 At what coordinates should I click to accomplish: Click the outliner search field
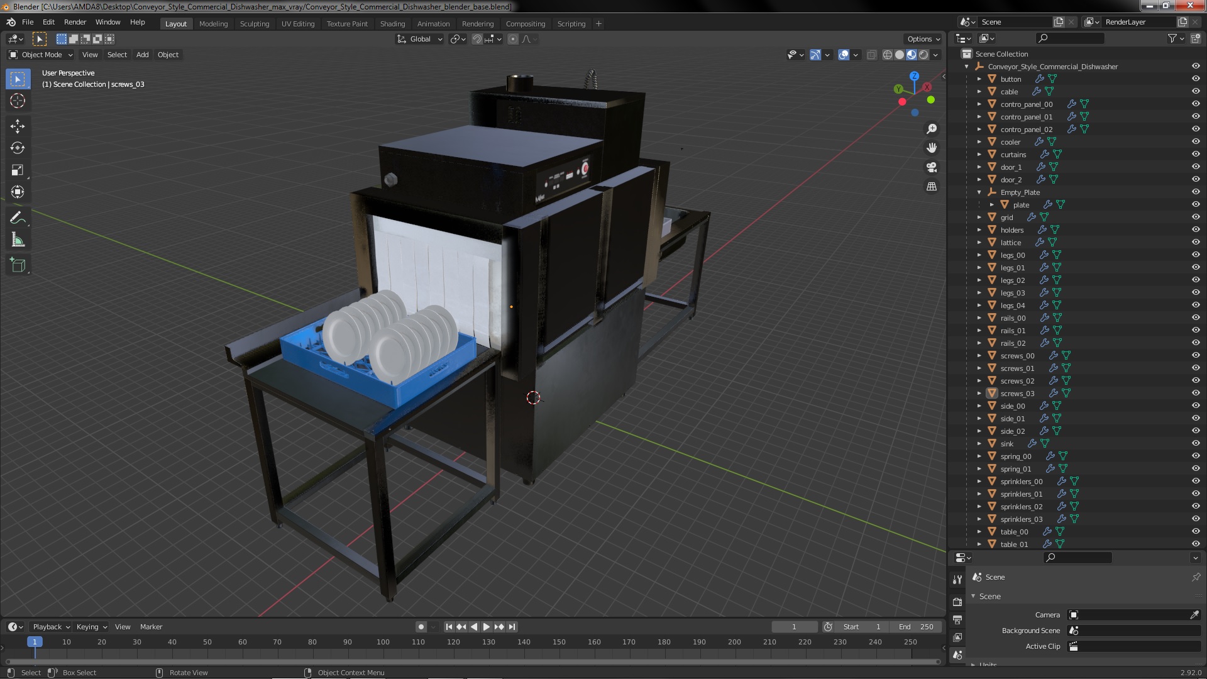[x=1069, y=38]
